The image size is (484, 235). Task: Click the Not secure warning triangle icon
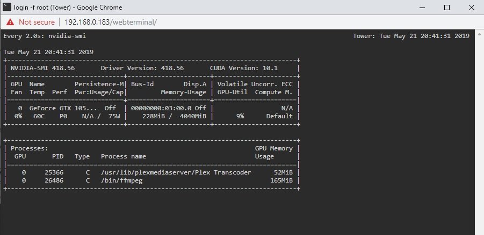tap(10, 22)
